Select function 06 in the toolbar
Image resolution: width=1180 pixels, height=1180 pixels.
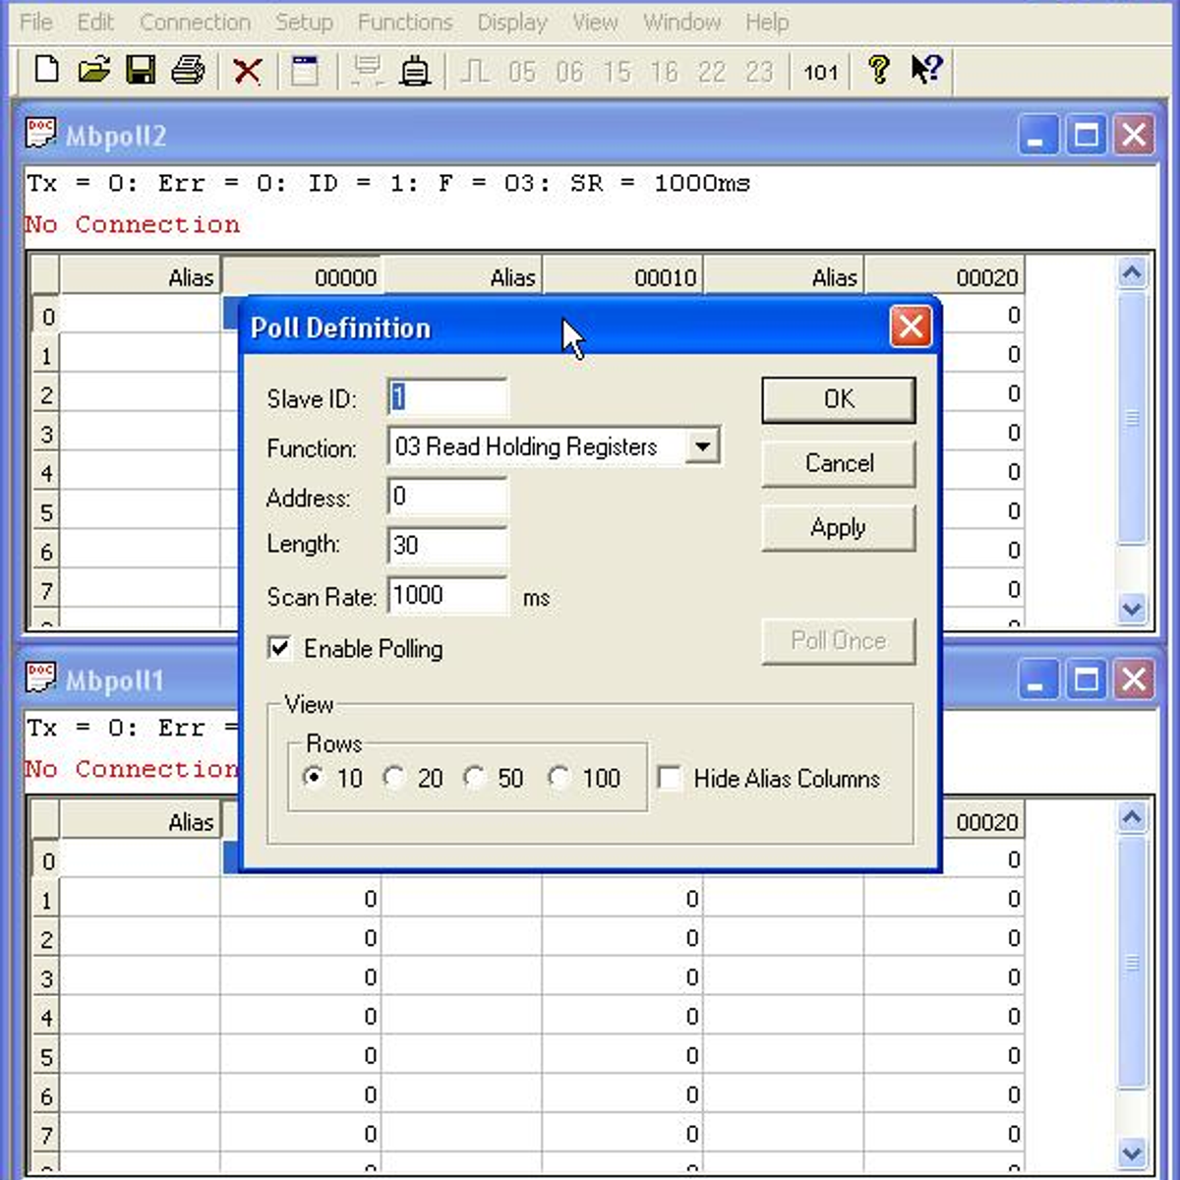pos(569,72)
